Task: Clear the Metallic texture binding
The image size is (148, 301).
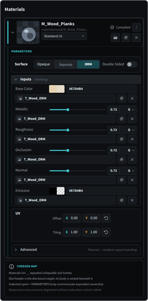Action: 132,119
